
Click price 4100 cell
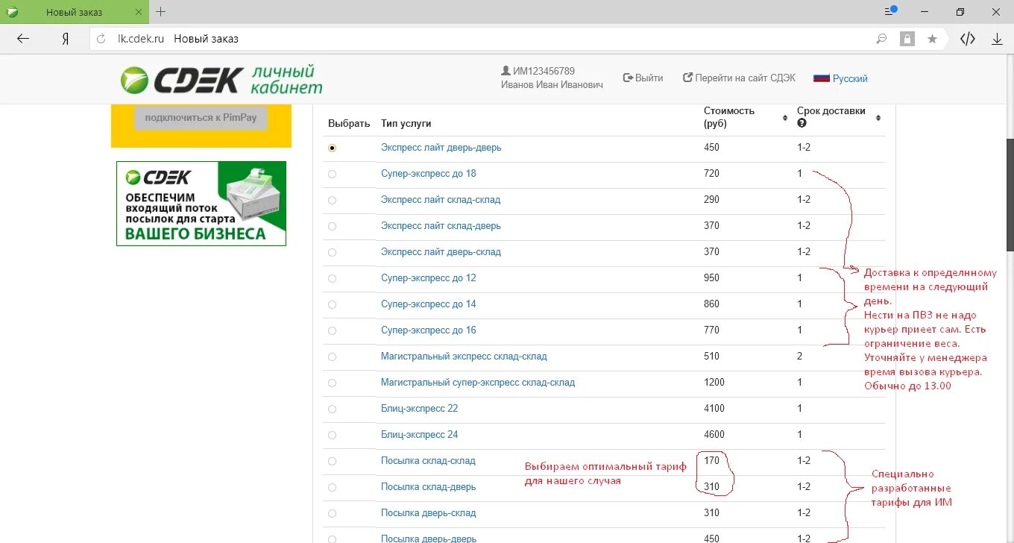[x=714, y=409]
